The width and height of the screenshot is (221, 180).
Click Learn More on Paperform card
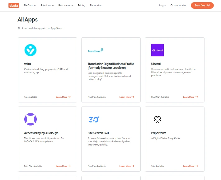(190, 166)
